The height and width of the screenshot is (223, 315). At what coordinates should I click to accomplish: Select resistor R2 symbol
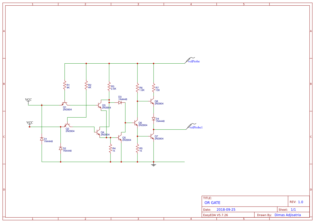pos(86,85)
